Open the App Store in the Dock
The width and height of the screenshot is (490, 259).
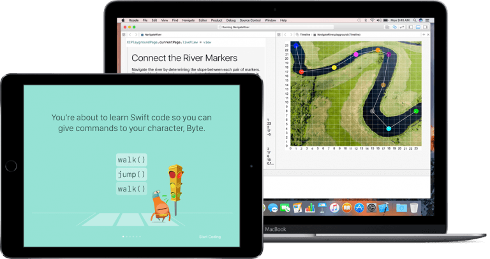pyautogui.click(x=359, y=207)
